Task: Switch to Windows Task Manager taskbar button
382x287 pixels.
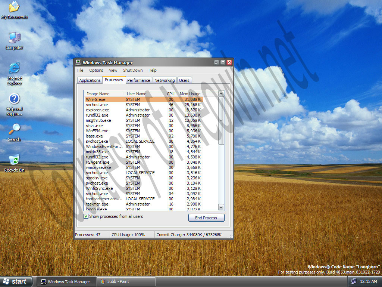Action: 66,282
